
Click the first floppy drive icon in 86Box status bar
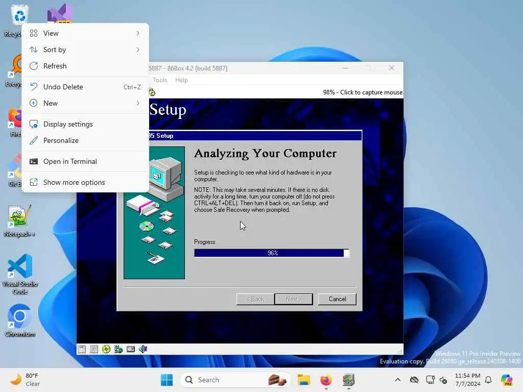coord(82,349)
